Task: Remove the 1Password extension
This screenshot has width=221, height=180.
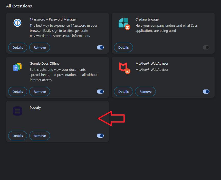Action: (x=40, y=47)
